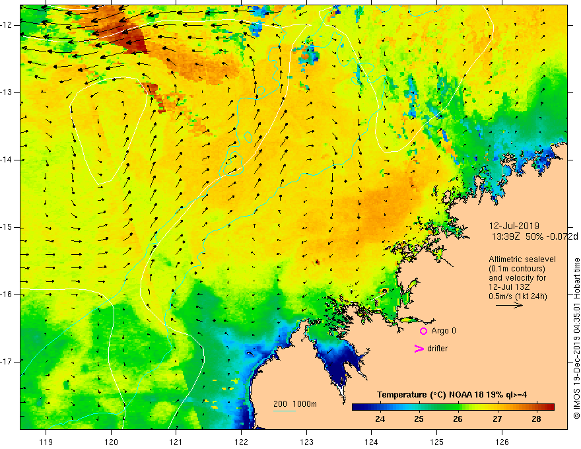
Task: Click the longitude label 123
Action: pos(306,442)
